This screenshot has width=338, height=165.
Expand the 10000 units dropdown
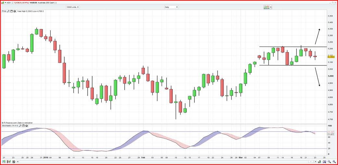(72, 7)
